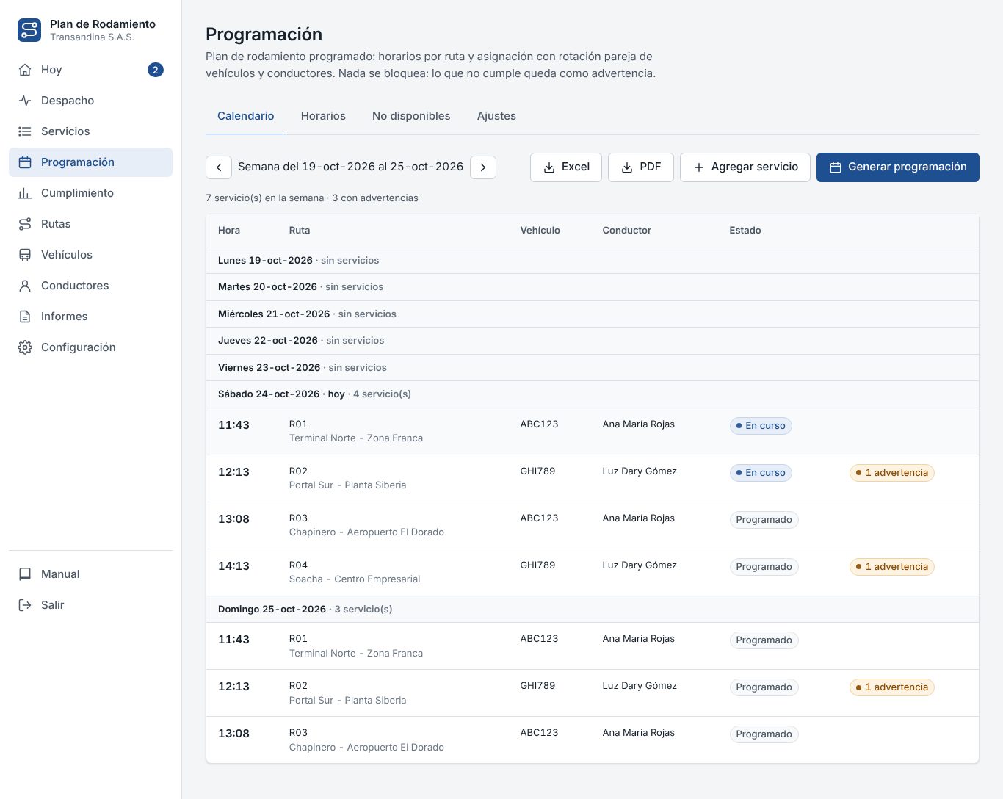Click Salir to log out
The height and width of the screenshot is (799, 1003).
[x=90, y=605]
